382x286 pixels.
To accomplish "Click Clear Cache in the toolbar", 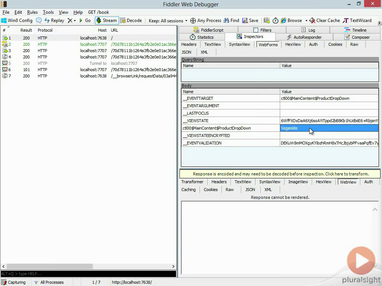I will click(325, 20).
